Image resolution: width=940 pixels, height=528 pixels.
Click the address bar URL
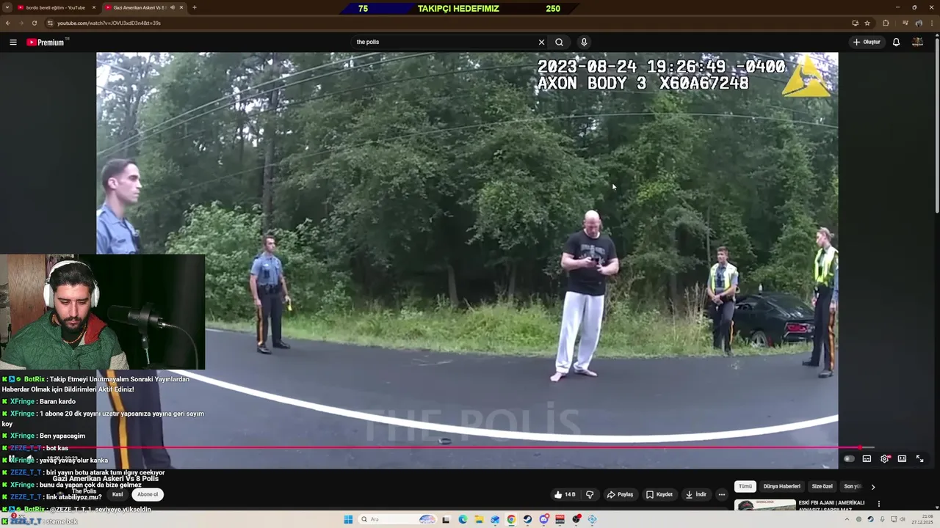click(x=109, y=23)
